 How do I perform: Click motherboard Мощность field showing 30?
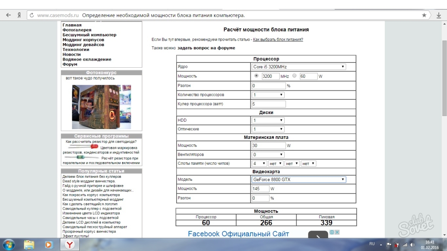[x=269, y=146]
